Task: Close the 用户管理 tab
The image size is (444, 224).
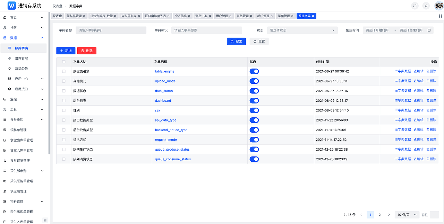Action: pyautogui.click(x=231, y=16)
